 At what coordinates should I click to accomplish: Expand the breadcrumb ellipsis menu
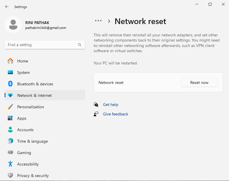[98, 21]
